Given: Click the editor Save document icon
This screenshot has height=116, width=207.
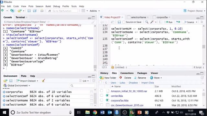Looking at the screenshot, I should 119,22.
